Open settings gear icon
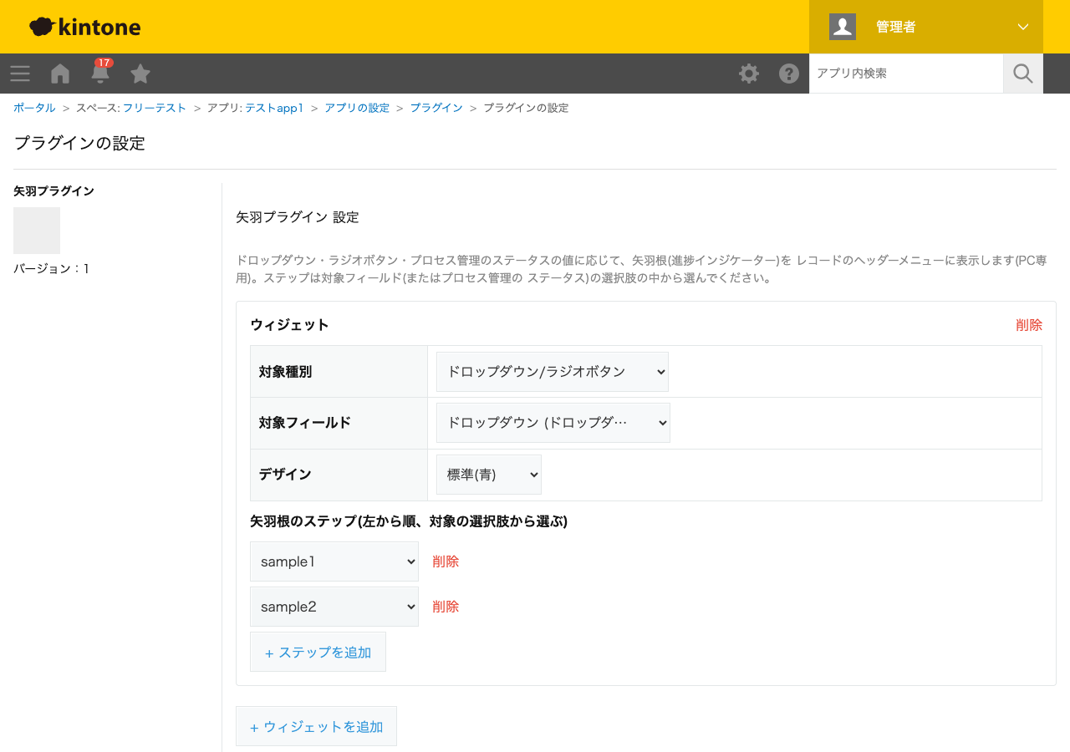Screen dimensions: 1070x752 coord(749,74)
